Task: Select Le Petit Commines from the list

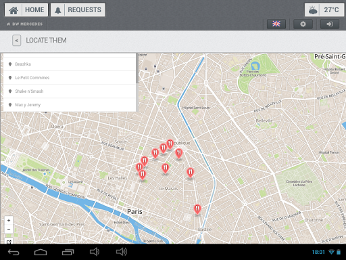Action: pyautogui.click(x=70, y=78)
